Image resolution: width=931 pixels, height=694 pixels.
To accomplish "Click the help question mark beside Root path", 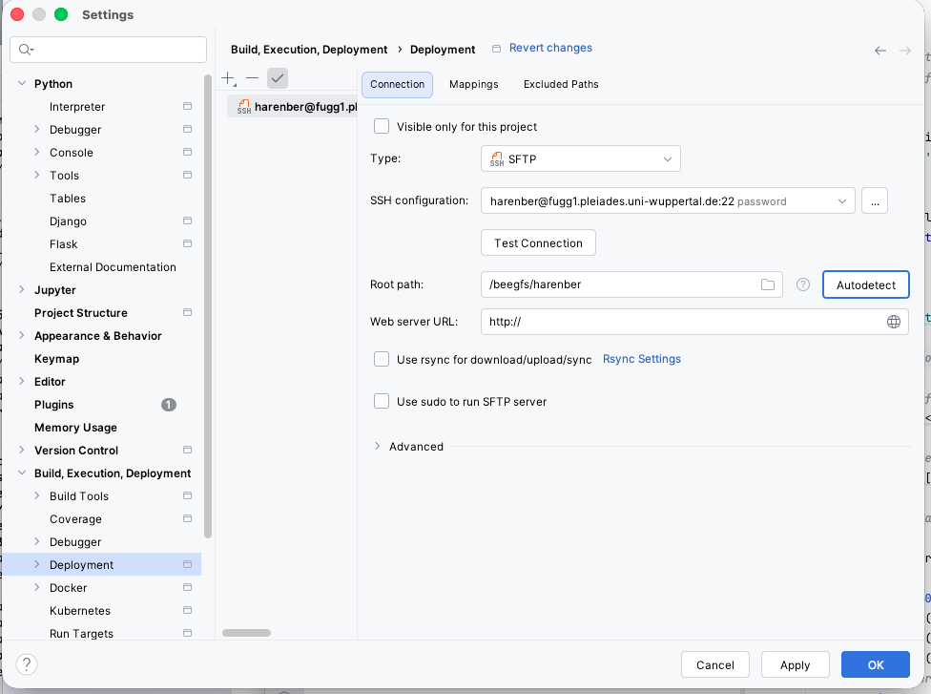I will (x=803, y=284).
